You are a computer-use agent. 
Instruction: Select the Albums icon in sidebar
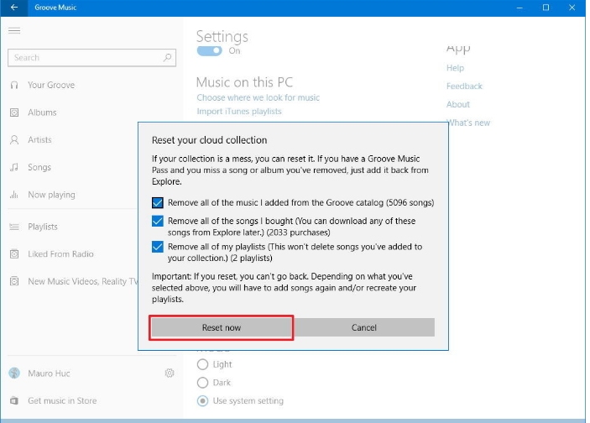point(14,112)
